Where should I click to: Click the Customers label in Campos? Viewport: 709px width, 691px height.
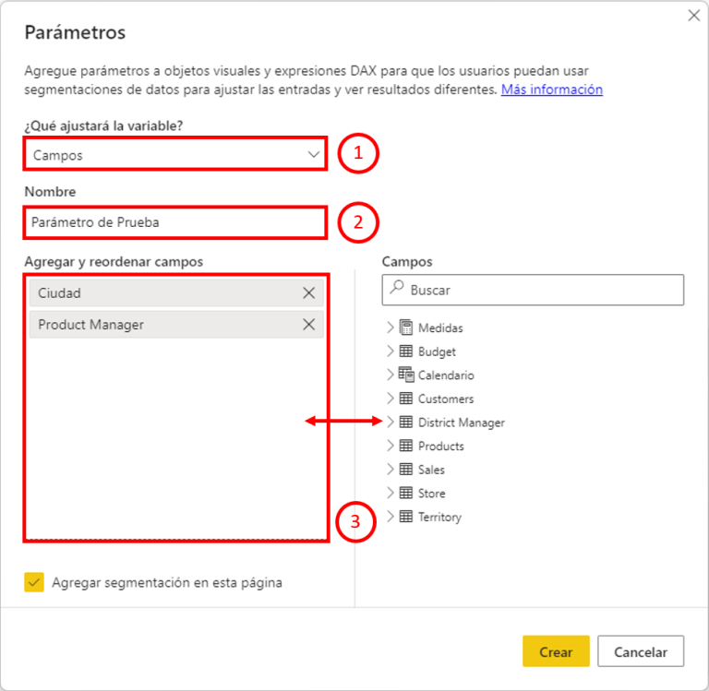pos(446,399)
